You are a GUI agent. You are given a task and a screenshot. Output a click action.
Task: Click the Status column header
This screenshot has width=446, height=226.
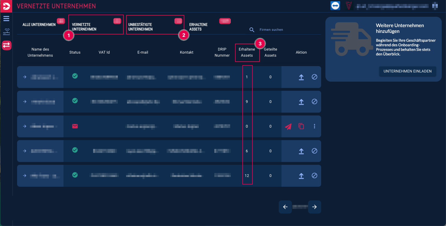75,52
